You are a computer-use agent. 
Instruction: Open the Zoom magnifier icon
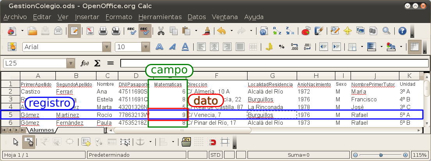pos(386,31)
